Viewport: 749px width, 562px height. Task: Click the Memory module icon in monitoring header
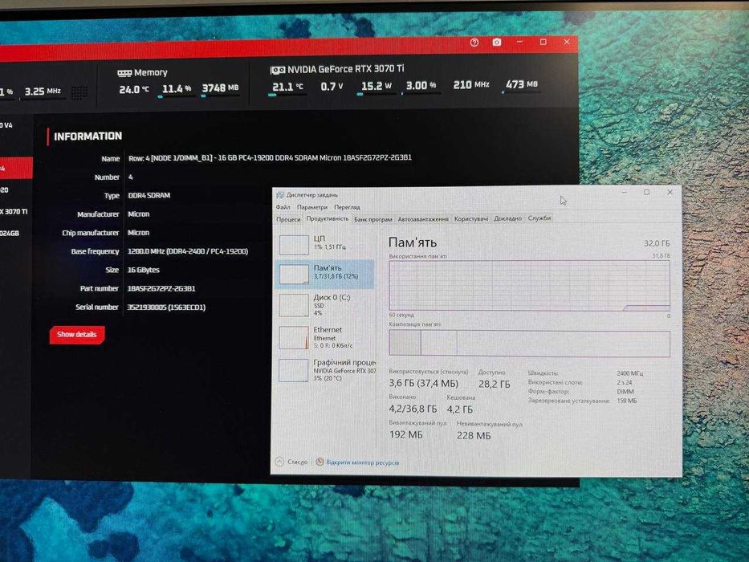point(124,73)
